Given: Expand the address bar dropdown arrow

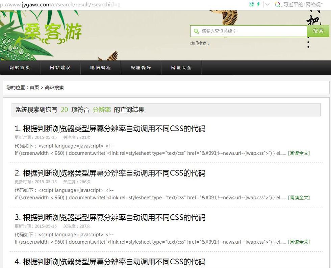Looking at the screenshot, I should pyautogui.click(x=267, y=4).
